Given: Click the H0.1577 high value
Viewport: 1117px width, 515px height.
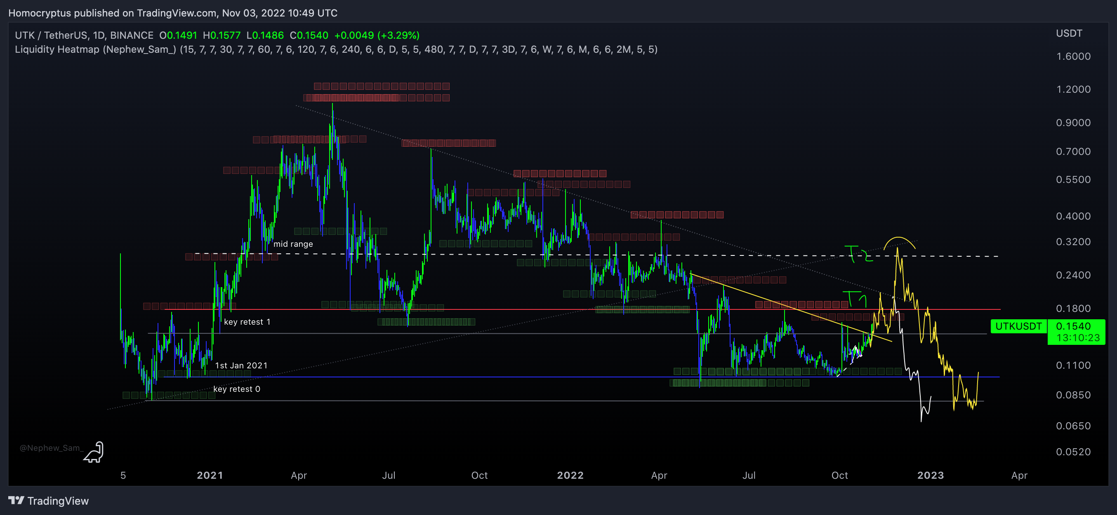Looking at the screenshot, I should (x=222, y=35).
